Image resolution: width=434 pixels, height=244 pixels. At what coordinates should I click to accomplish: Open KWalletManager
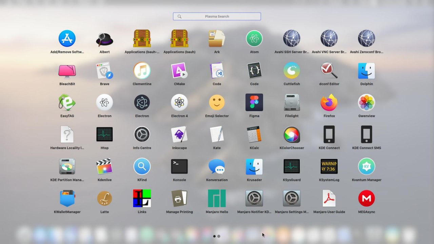click(67, 198)
